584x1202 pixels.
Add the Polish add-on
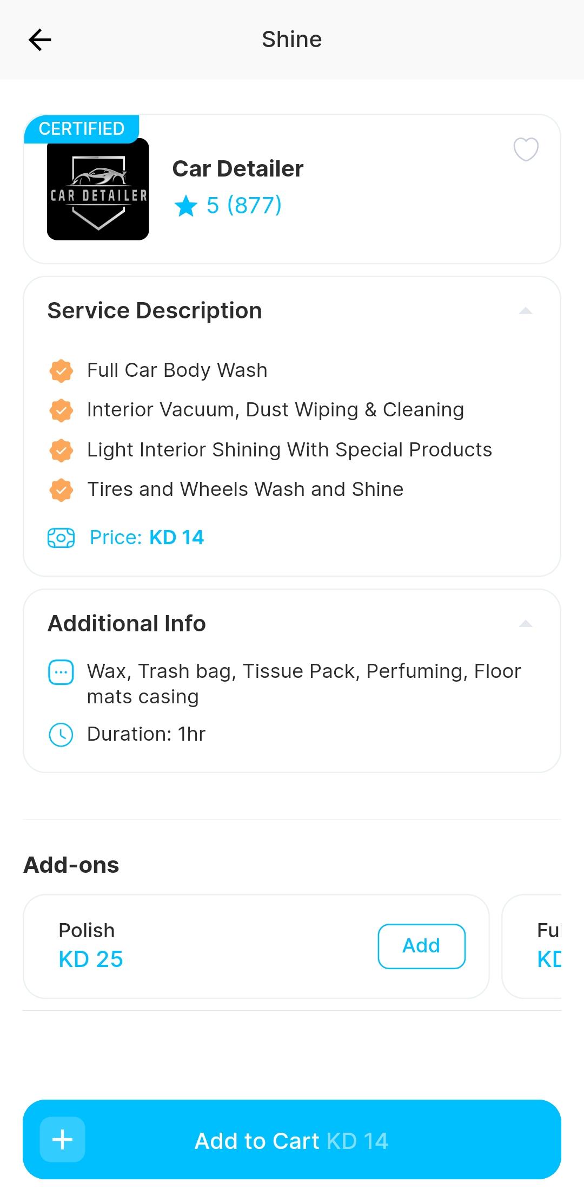point(422,946)
